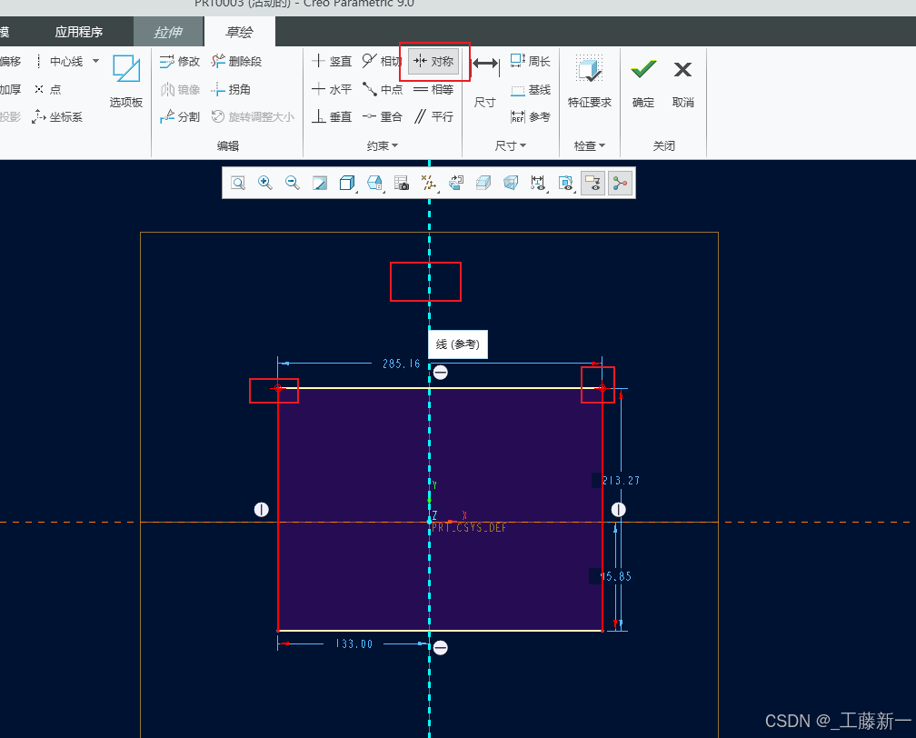Open datum display filters dropdown
Screen dimensions: 916x738
[x=429, y=183]
